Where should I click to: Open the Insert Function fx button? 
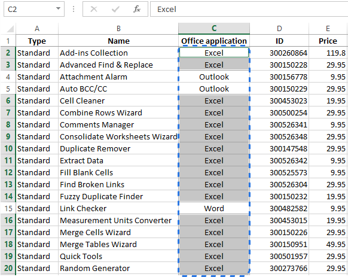click(137, 9)
